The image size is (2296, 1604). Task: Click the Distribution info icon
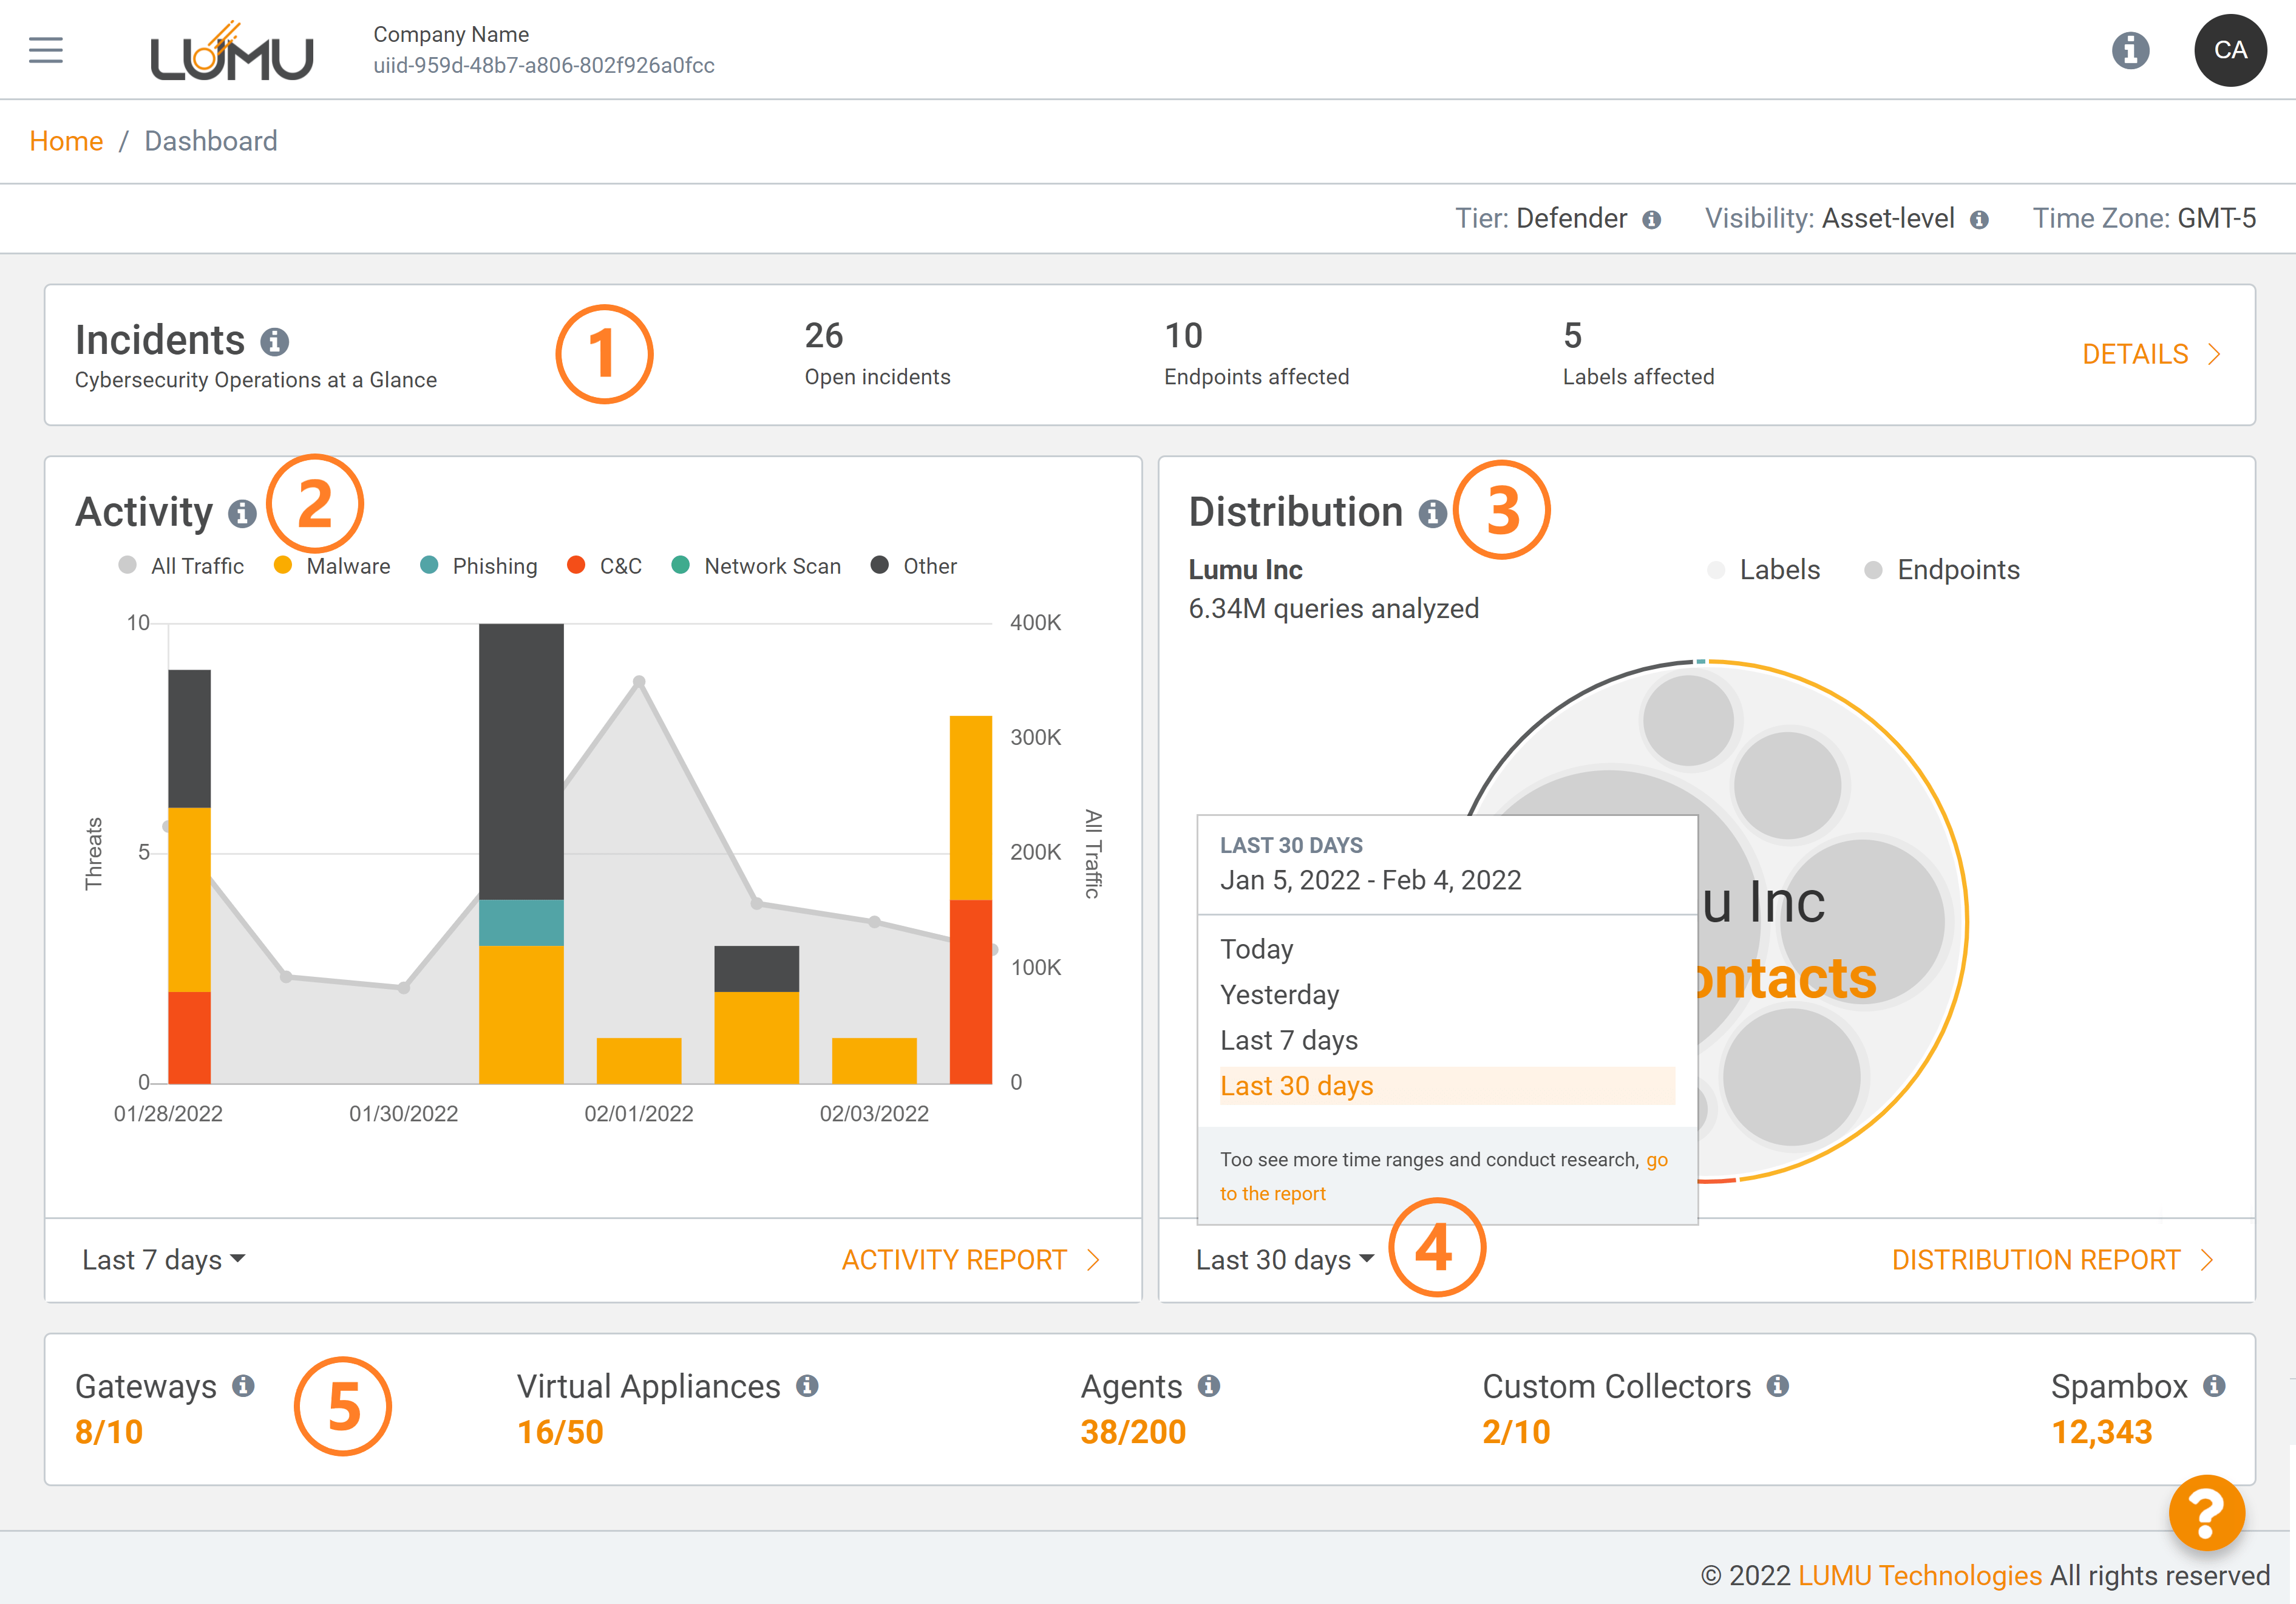pyautogui.click(x=1432, y=514)
